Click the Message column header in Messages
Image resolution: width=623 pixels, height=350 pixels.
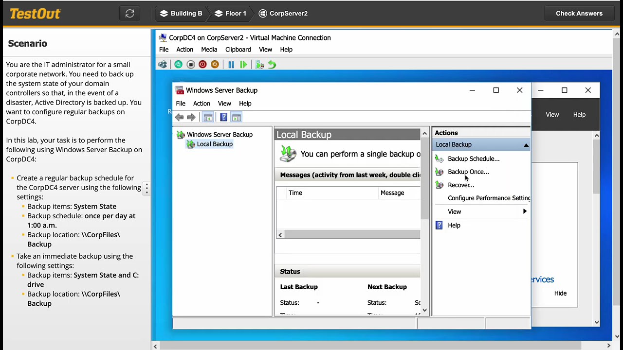pos(399,193)
